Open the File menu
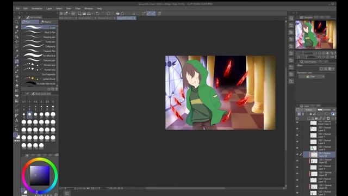The image size is (348, 196). (x=17, y=9)
